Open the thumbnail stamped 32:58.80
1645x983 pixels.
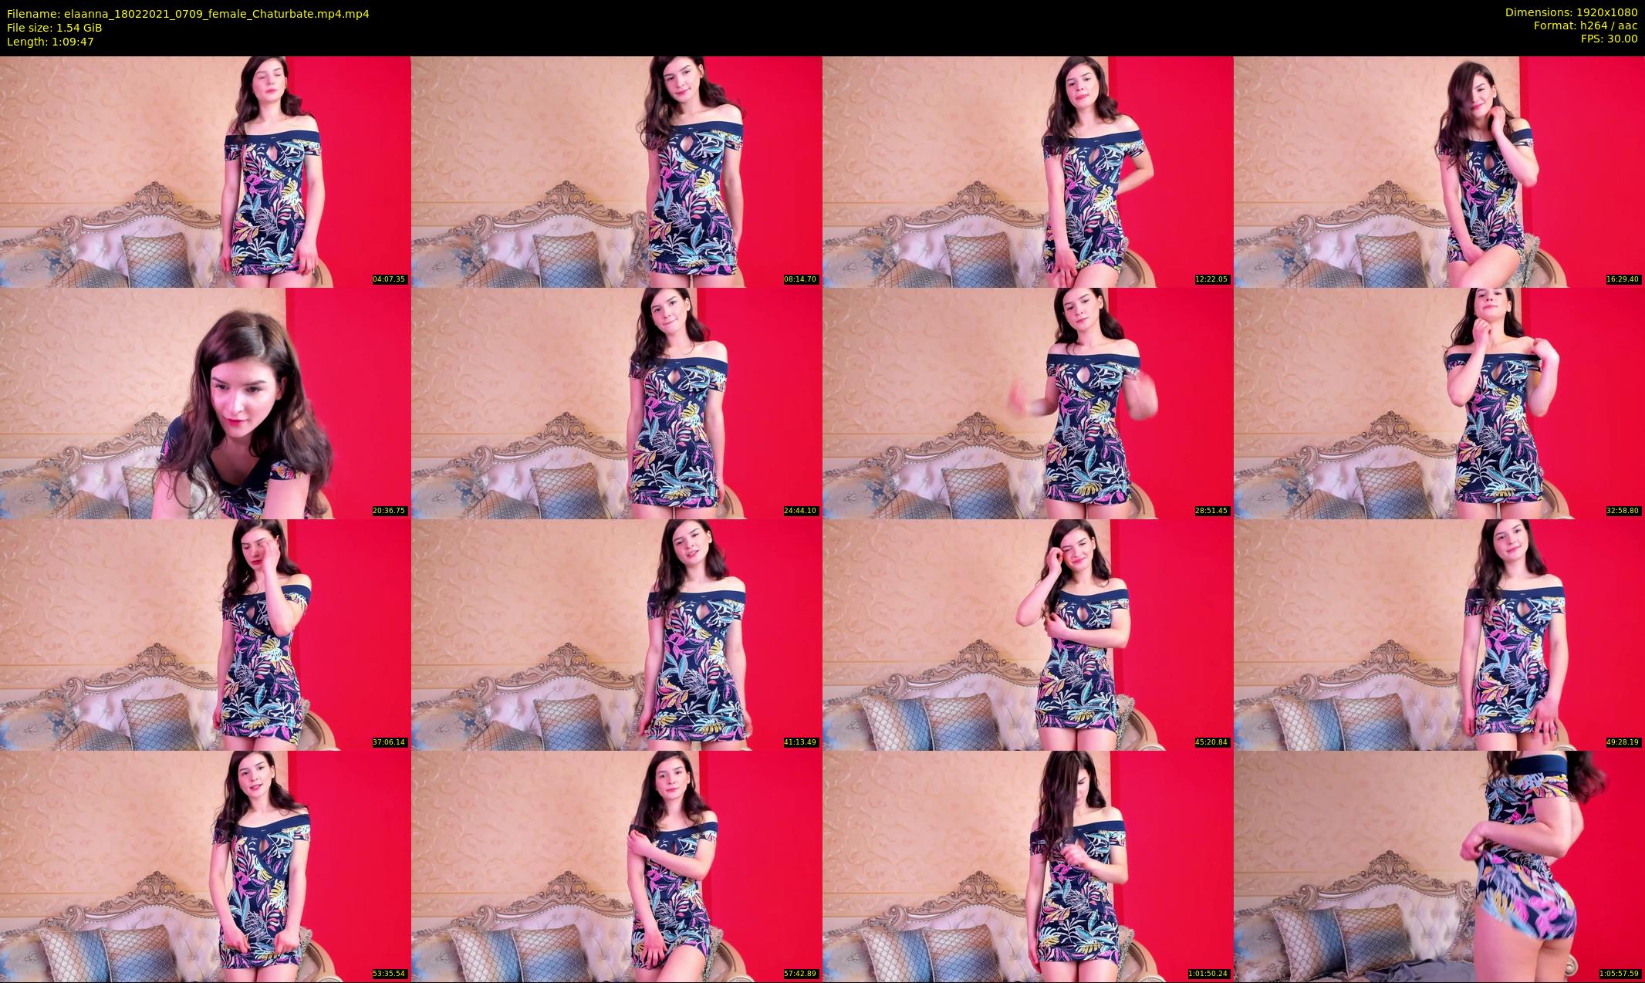(x=1439, y=403)
